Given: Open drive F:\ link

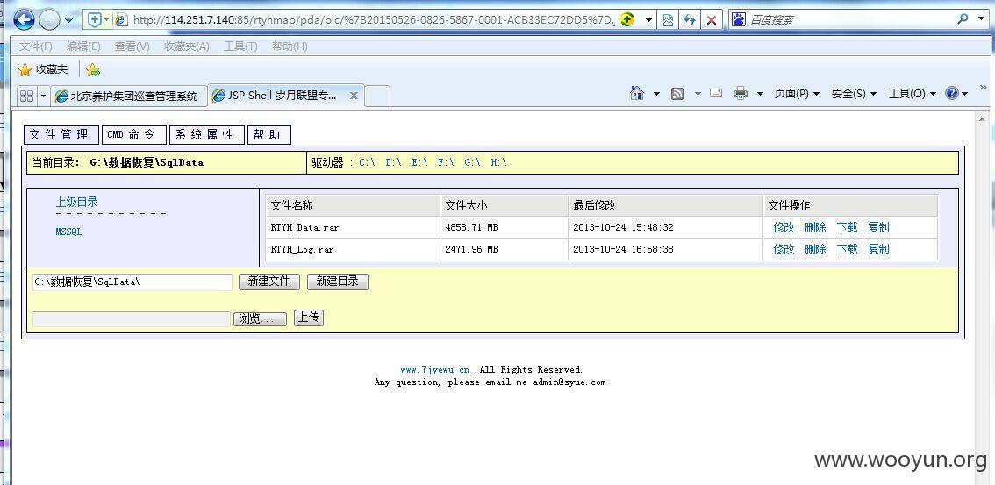Looking at the screenshot, I should tap(446, 162).
